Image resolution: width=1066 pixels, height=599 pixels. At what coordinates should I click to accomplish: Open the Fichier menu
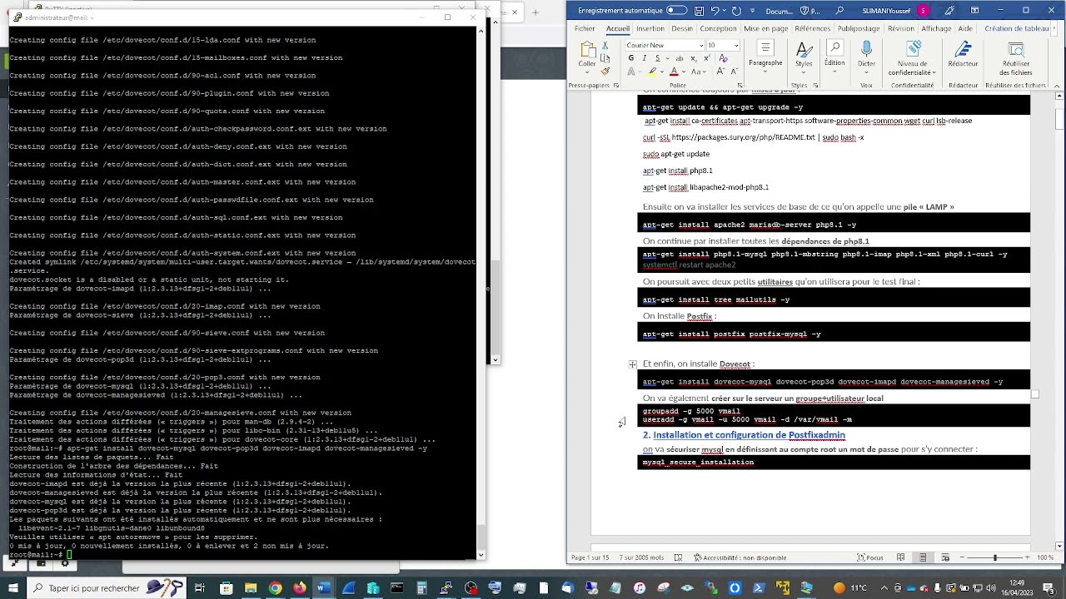585,28
